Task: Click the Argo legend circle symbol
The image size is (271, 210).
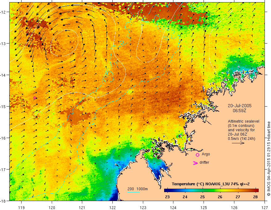Action: (x=197, y=155)
